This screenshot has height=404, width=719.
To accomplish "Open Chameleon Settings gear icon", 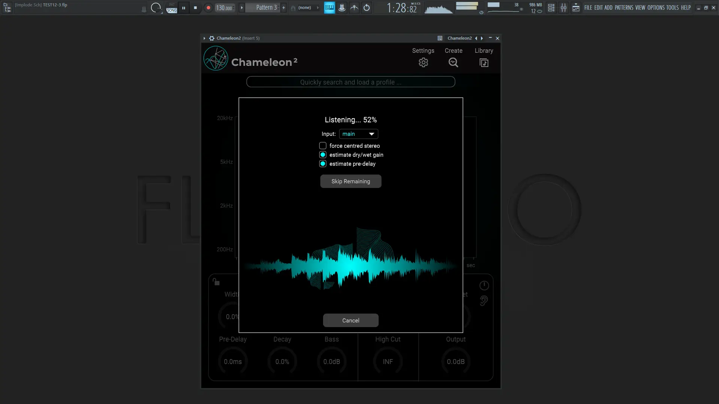I will pyautogui.click(x=423, y=62).
